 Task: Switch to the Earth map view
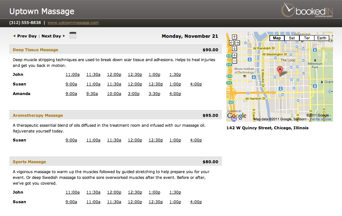(x=322, y=38)
